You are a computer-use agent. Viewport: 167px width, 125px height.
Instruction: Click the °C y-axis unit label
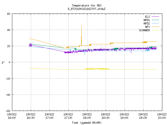point(3,63)
